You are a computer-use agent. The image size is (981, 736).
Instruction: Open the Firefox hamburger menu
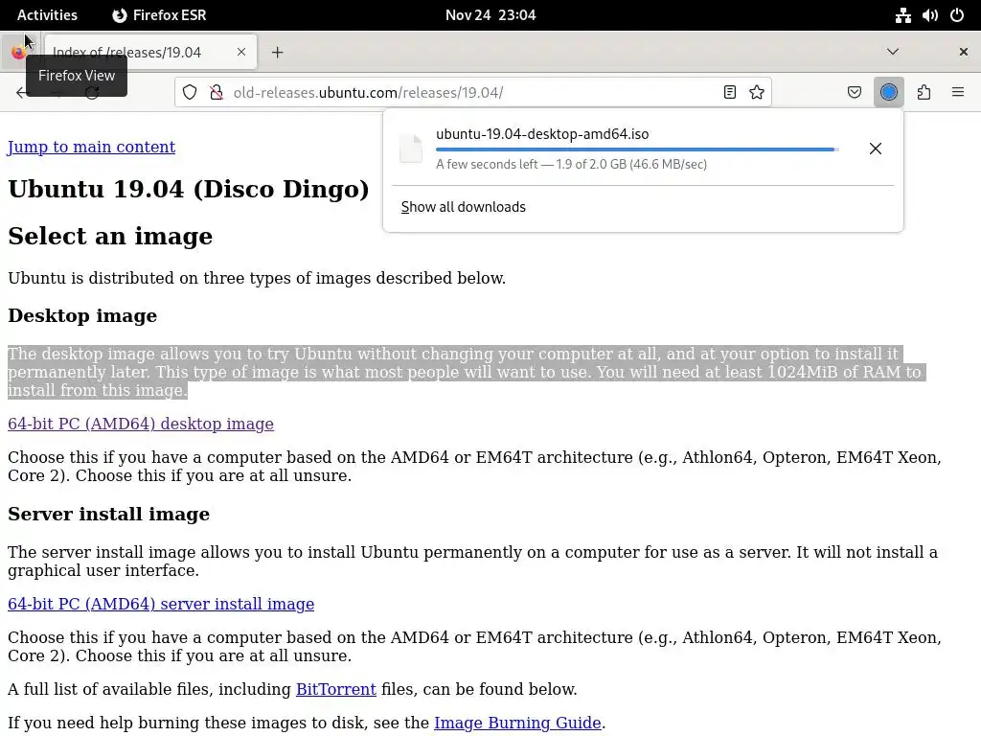coord(958,93)
